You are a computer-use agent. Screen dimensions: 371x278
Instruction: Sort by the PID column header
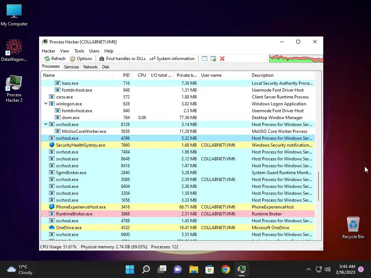tap(122, 75)
